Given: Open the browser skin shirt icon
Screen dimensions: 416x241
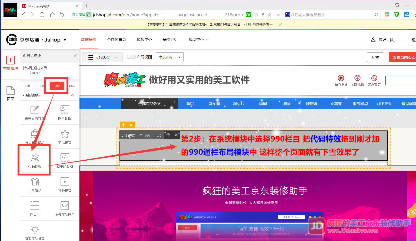Looking at the screenshot, I should coord(397,5).
